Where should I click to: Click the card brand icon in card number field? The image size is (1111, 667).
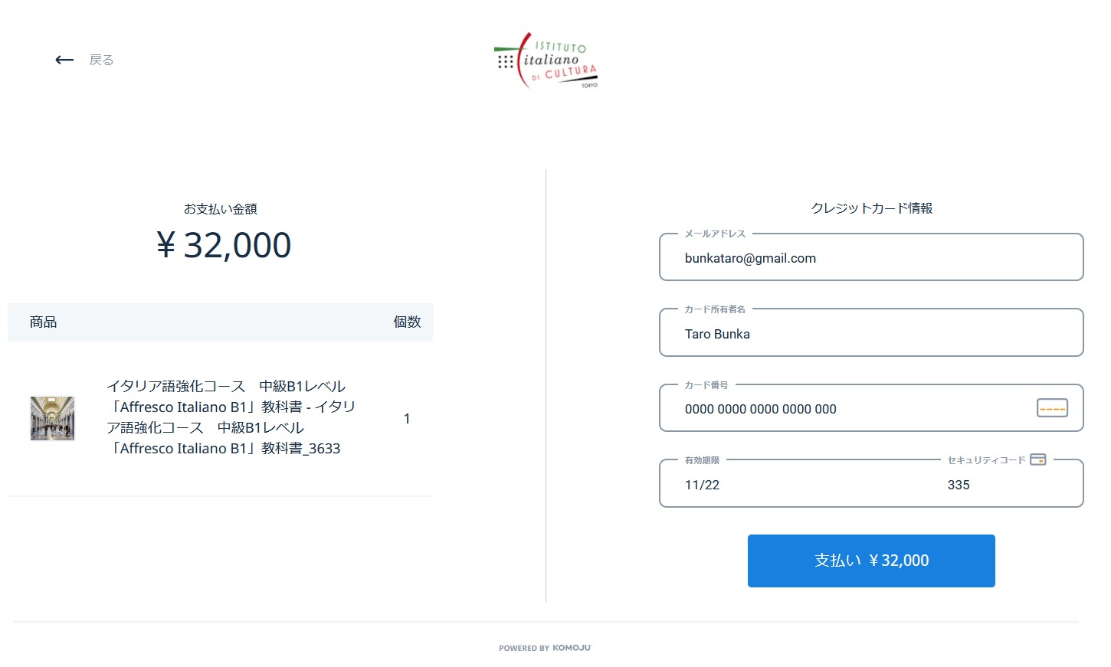point(1052,408)
